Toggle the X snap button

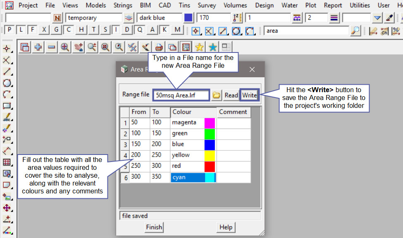pos(44,30)
